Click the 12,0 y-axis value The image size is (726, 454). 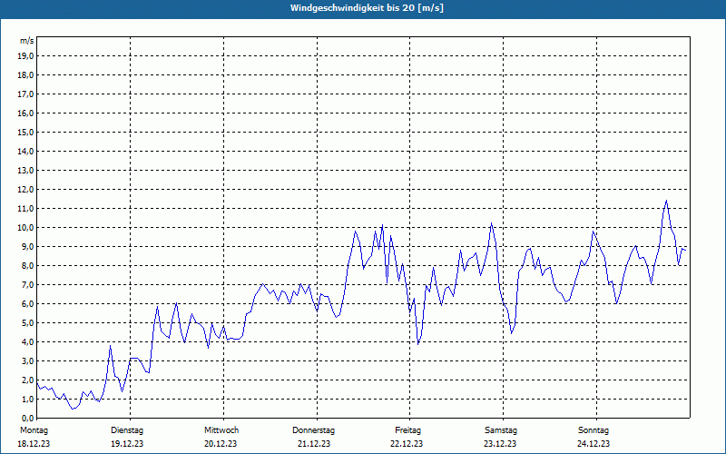click(x=25, y=190)
